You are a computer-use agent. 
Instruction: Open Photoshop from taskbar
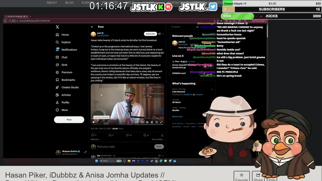[x=138, y=161]
